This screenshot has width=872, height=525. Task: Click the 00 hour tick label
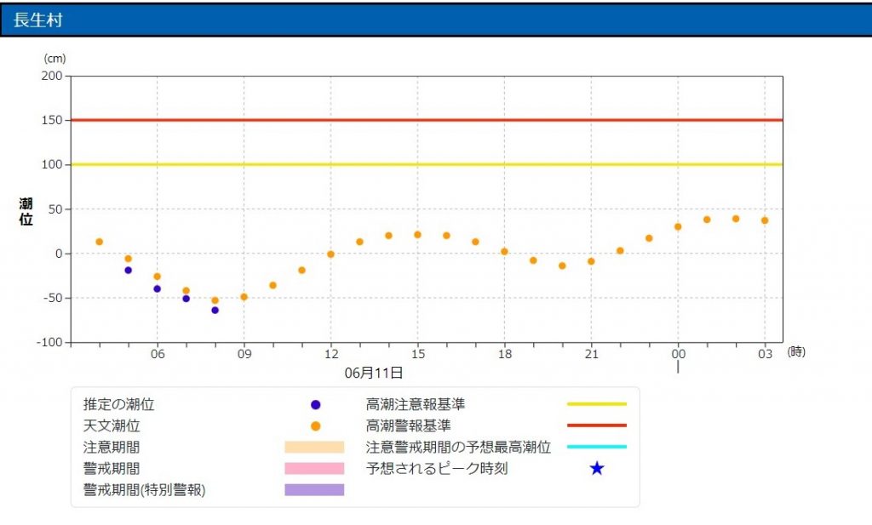[678, 354]
